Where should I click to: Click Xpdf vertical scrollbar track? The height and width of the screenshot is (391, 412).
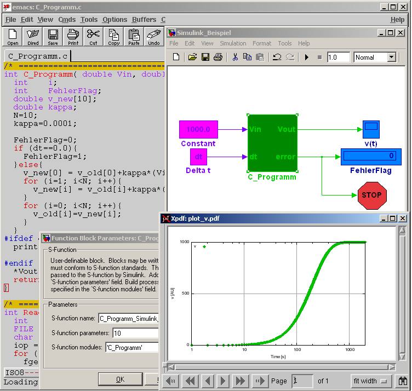(402, 294)
